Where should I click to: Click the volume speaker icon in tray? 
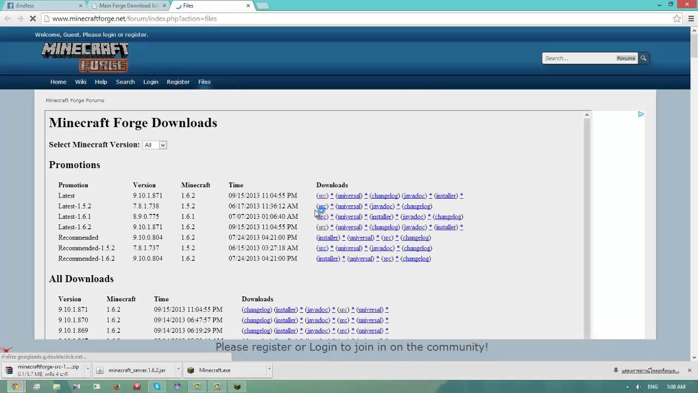click(638, 386)
